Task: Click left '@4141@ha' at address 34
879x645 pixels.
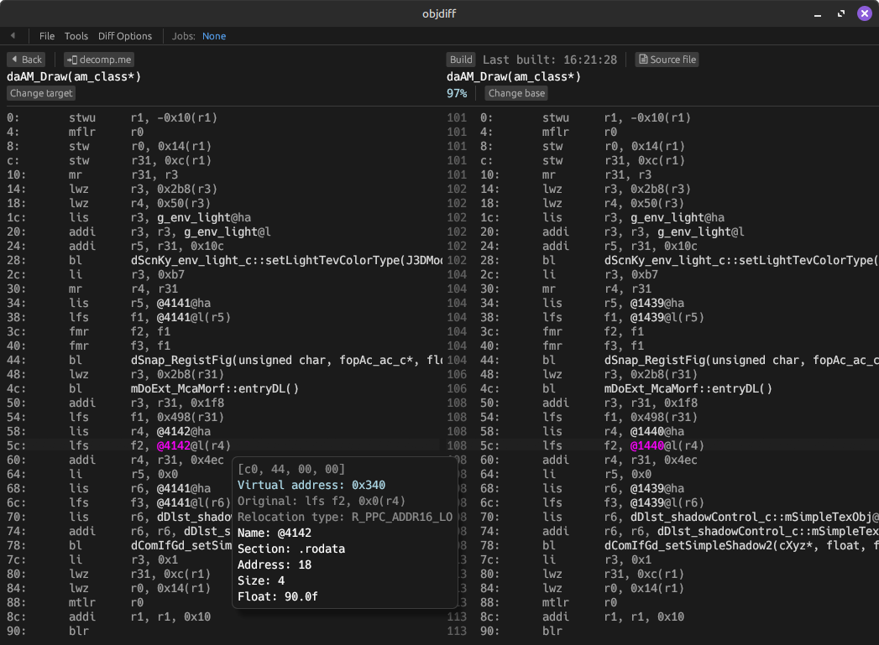Action: (x=184, y=303)
